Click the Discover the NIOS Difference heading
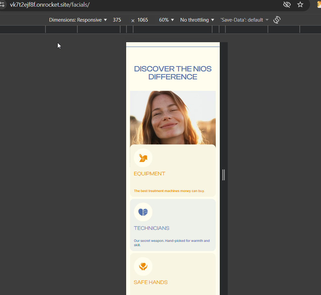Image resolution: width=321 pixels, height=295 pixels. point(173,73)
